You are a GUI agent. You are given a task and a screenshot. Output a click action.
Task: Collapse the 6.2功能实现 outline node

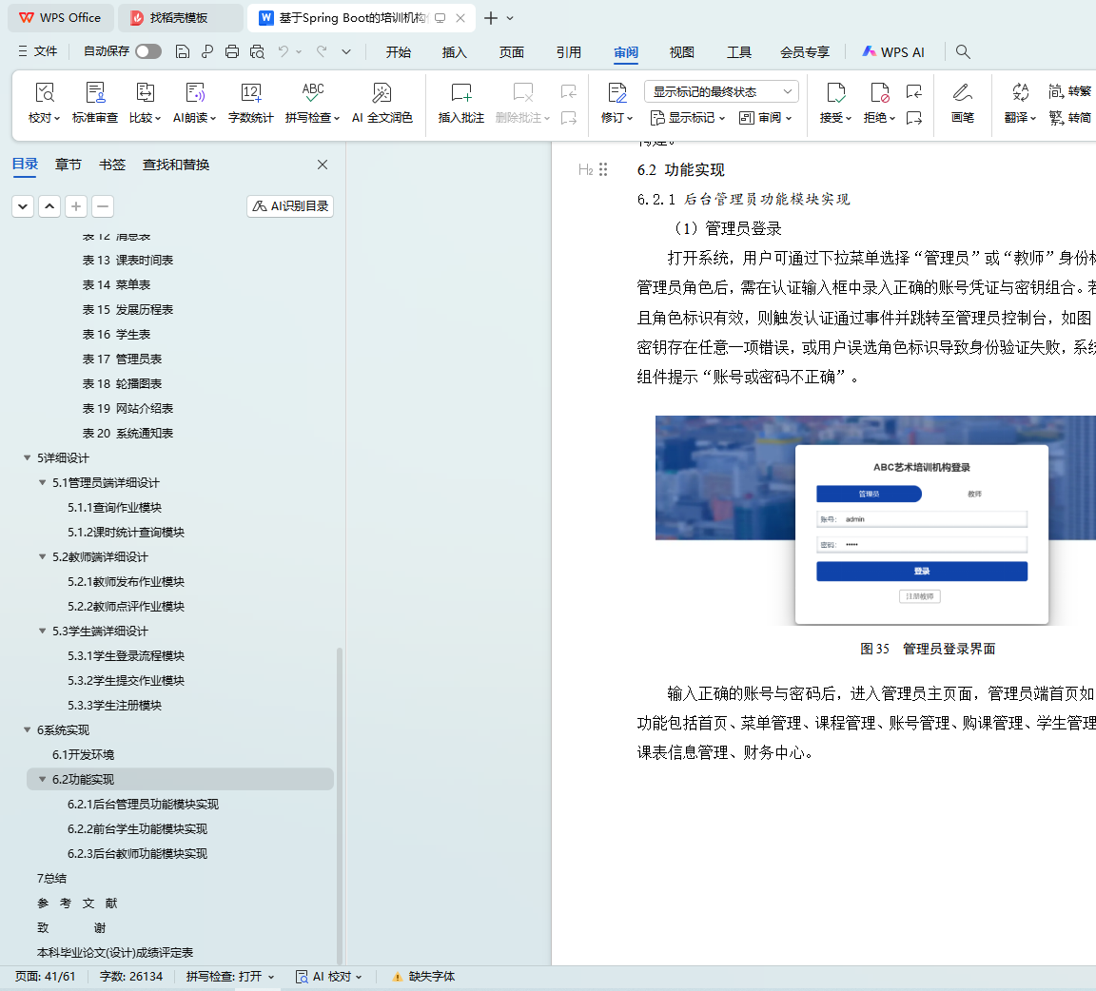(x=43, y=780)
